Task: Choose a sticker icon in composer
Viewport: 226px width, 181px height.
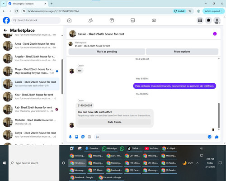Action: [x=83, y=137]
